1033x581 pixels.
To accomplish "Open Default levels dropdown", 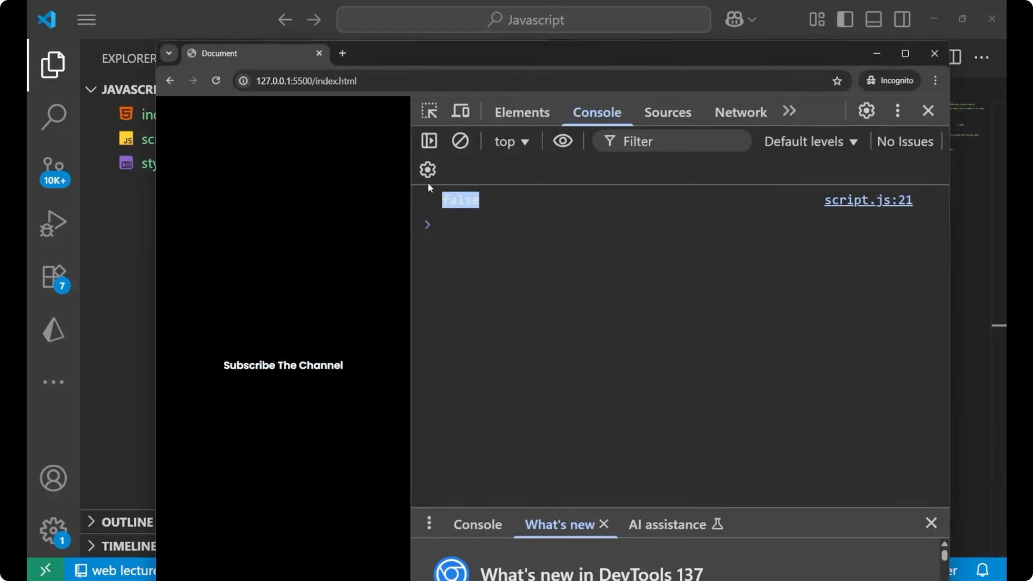I will pos(810,141).
